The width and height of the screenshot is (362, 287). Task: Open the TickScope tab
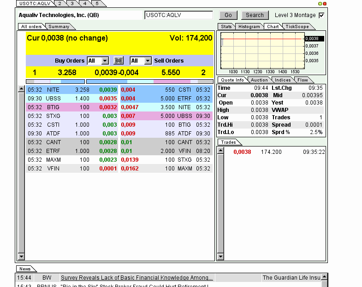(x=297, y=27)
